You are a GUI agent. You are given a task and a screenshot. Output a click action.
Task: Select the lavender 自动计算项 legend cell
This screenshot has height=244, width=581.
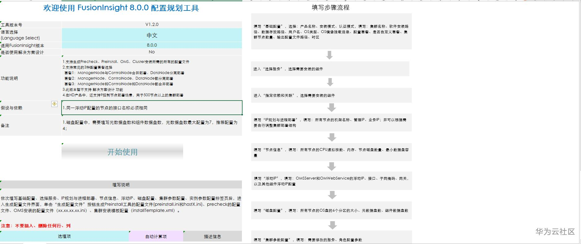point(156,236)
